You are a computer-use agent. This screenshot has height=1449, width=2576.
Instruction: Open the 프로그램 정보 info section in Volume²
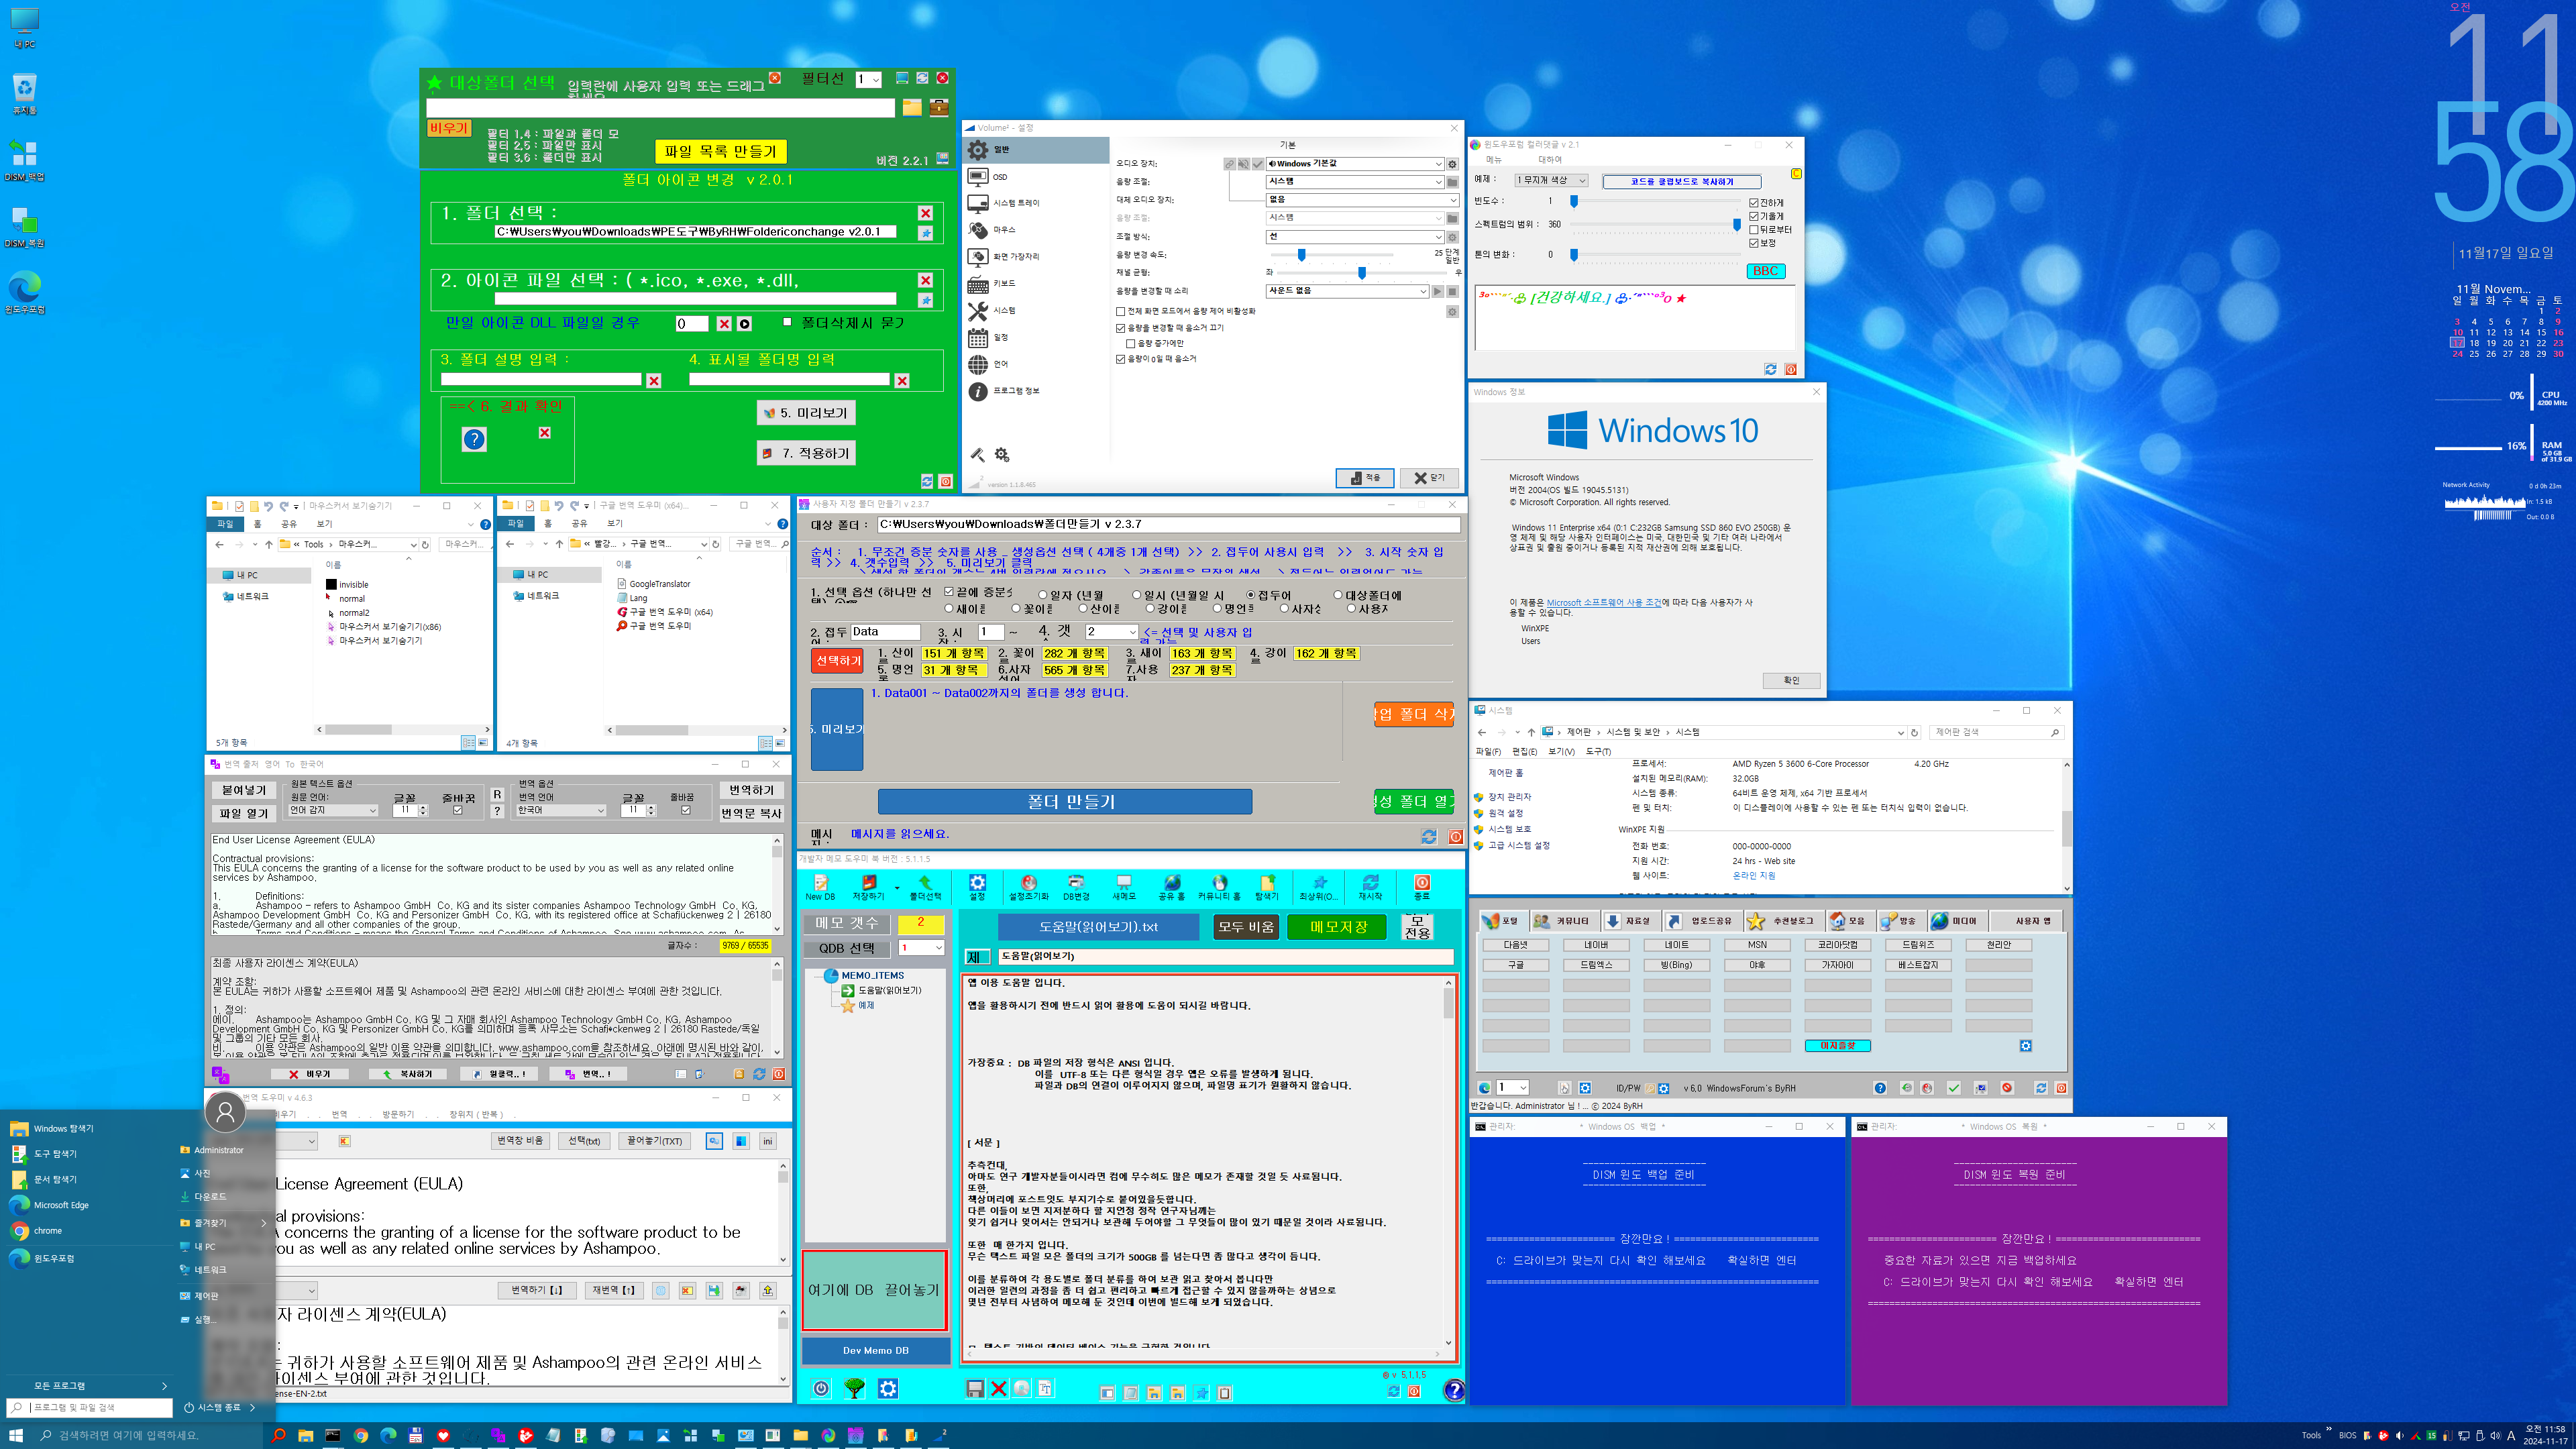[x=1036, y=391]
